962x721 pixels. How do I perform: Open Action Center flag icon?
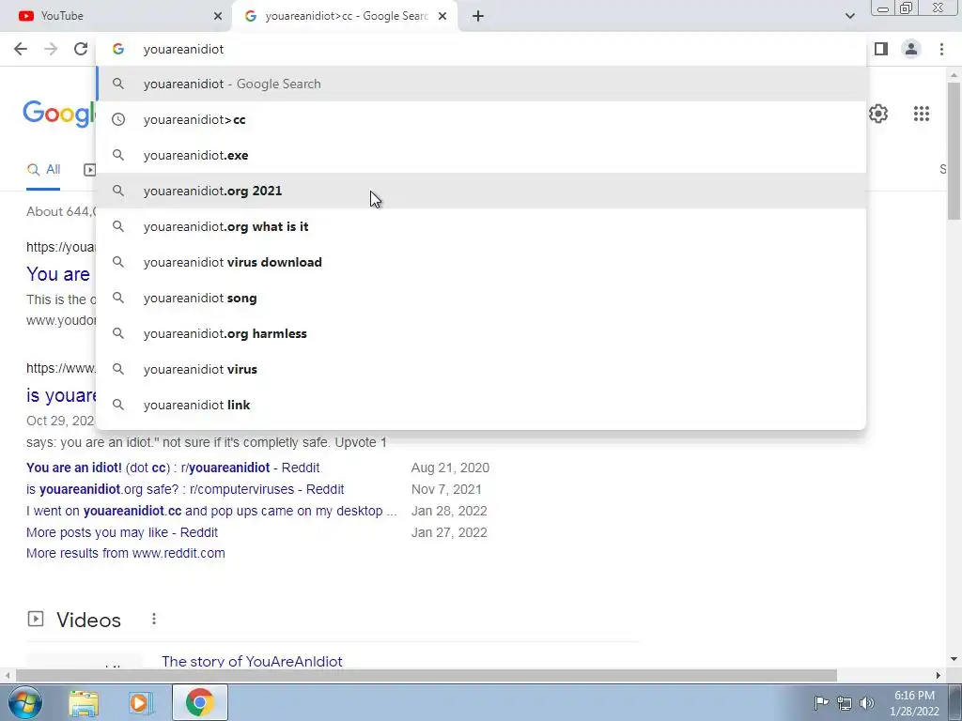(x=821, y=702)
